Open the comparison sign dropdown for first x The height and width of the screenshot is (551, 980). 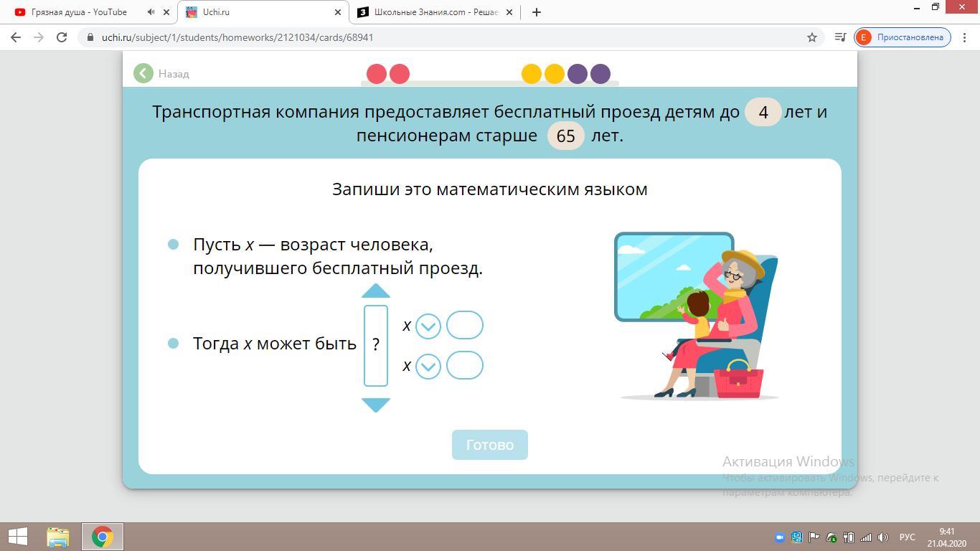pyautogui.click(x=428, y=326)
